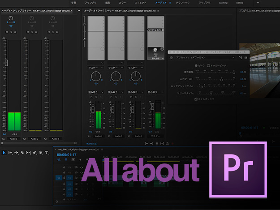This screenshot has width=280, height=210.
Task: Switch to the カラー workspace tab
Action: [121, 3]
